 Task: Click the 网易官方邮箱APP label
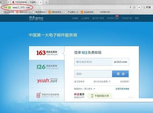point(79,96)
